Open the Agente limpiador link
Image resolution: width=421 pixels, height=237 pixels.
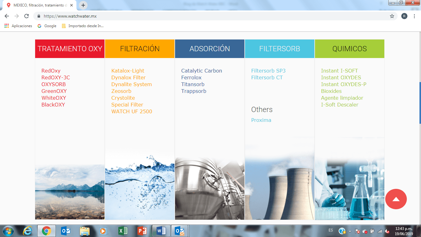(x=342, y=98)
